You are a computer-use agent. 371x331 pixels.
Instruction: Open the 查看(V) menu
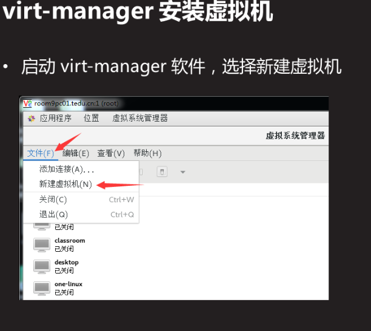click(111, 153)
